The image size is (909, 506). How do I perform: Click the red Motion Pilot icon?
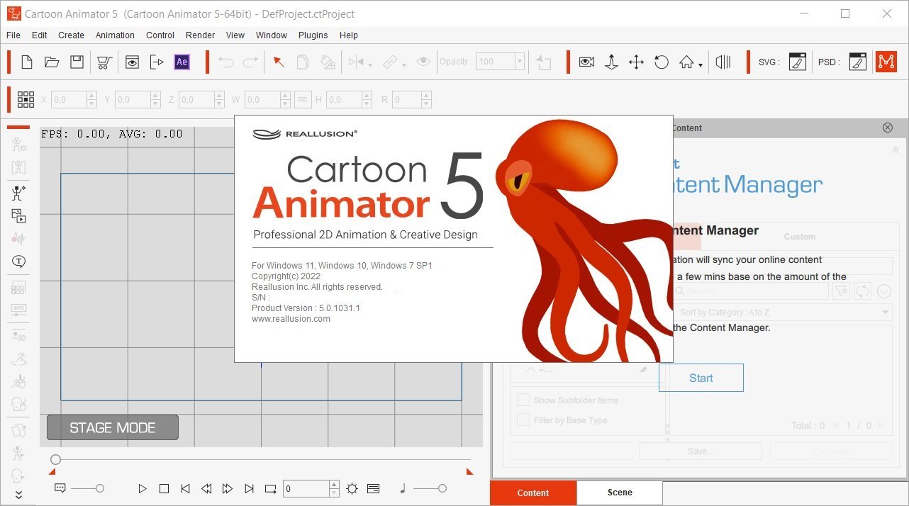[886, 62]
